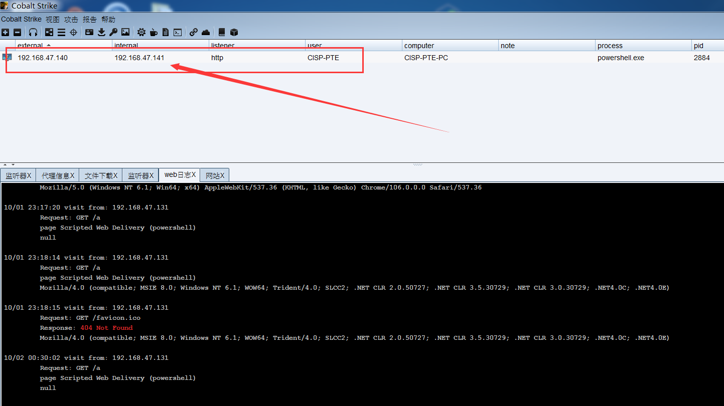Open the Cobalt Strike menu

(x=21, y=20)
